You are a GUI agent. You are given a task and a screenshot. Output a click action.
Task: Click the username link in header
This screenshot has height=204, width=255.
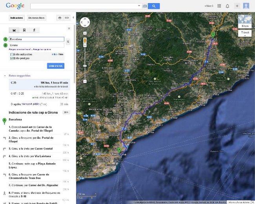(209, 6)
